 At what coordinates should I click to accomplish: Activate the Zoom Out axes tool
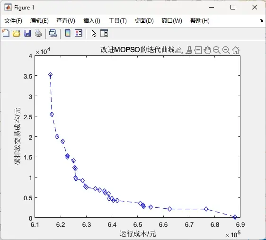(x=226, y=50)
